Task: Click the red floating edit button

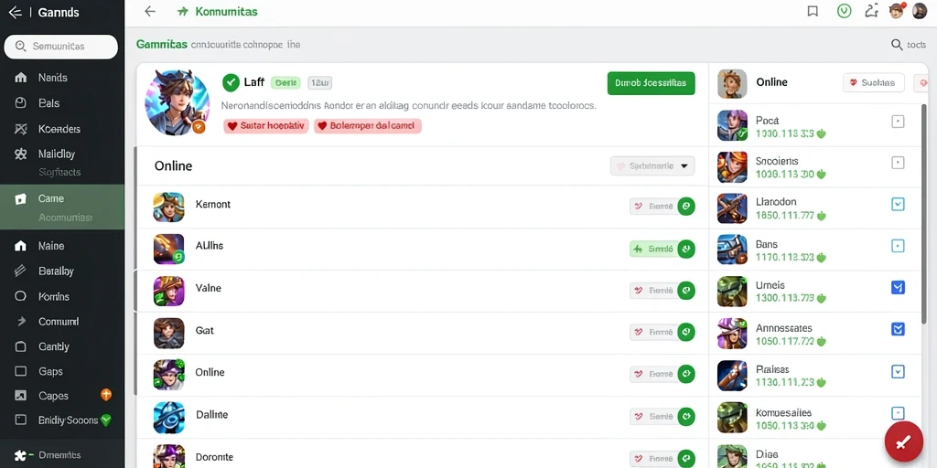Action: point(903,441)
